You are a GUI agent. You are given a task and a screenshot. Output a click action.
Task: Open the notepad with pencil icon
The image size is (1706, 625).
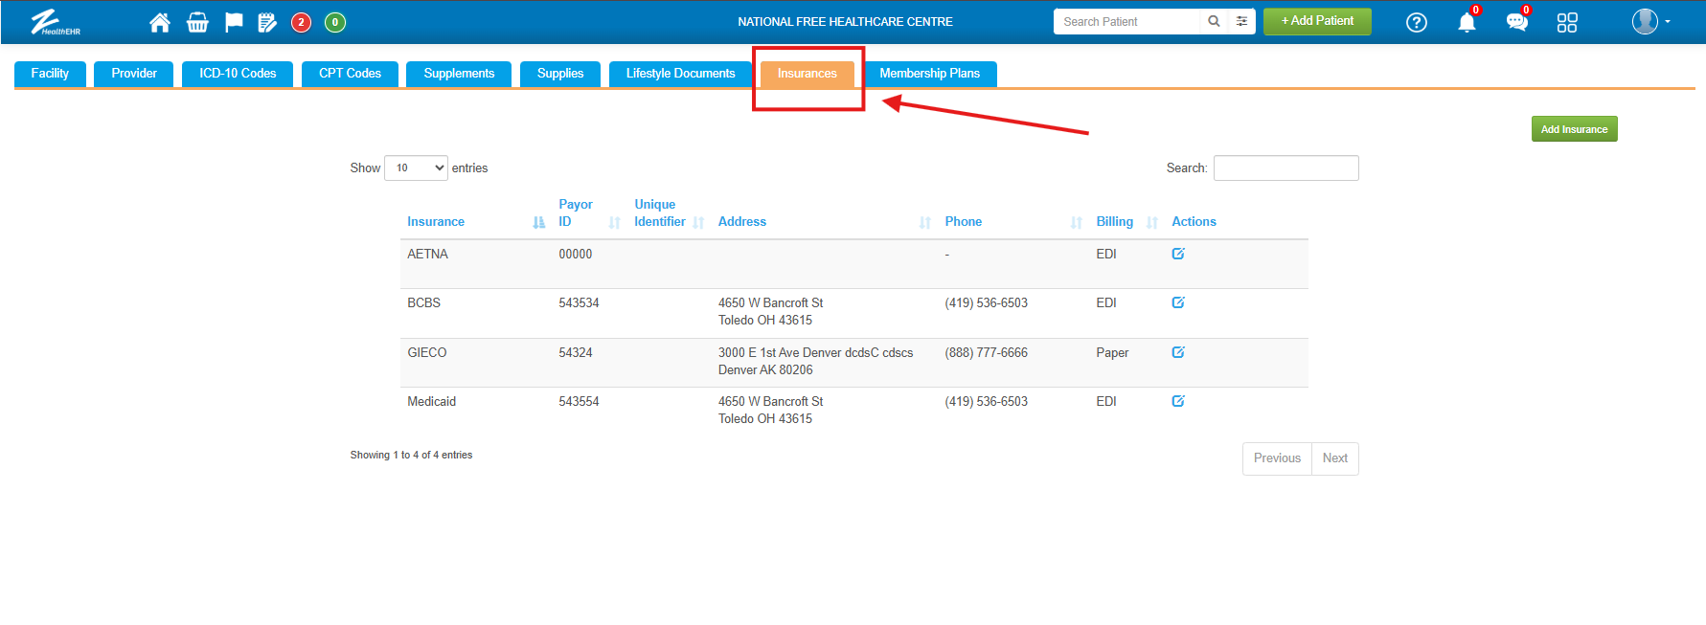[x=267, y=22]
